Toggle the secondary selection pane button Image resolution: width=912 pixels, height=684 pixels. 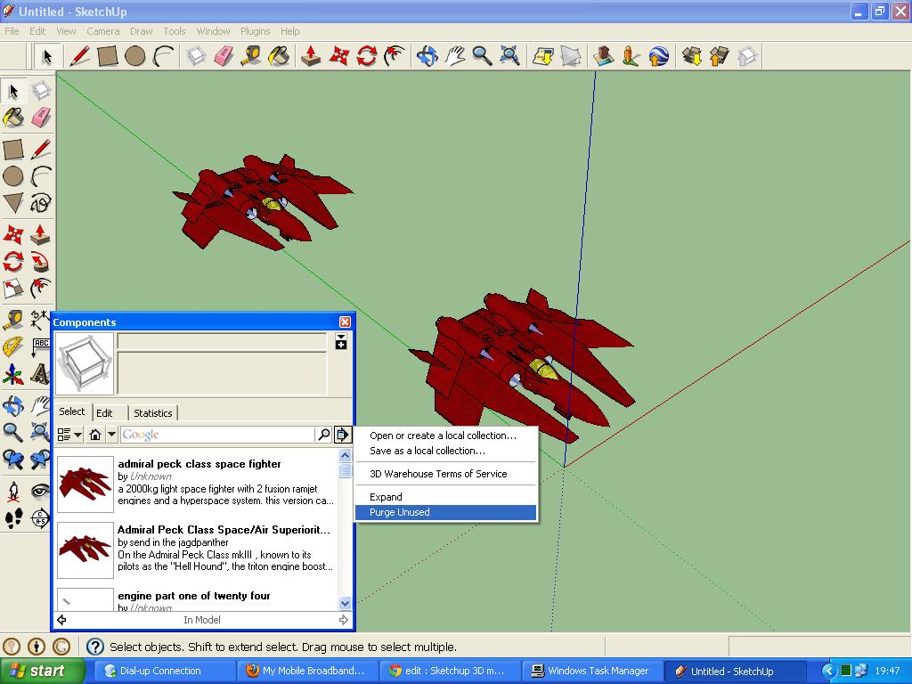click(341, 341)
